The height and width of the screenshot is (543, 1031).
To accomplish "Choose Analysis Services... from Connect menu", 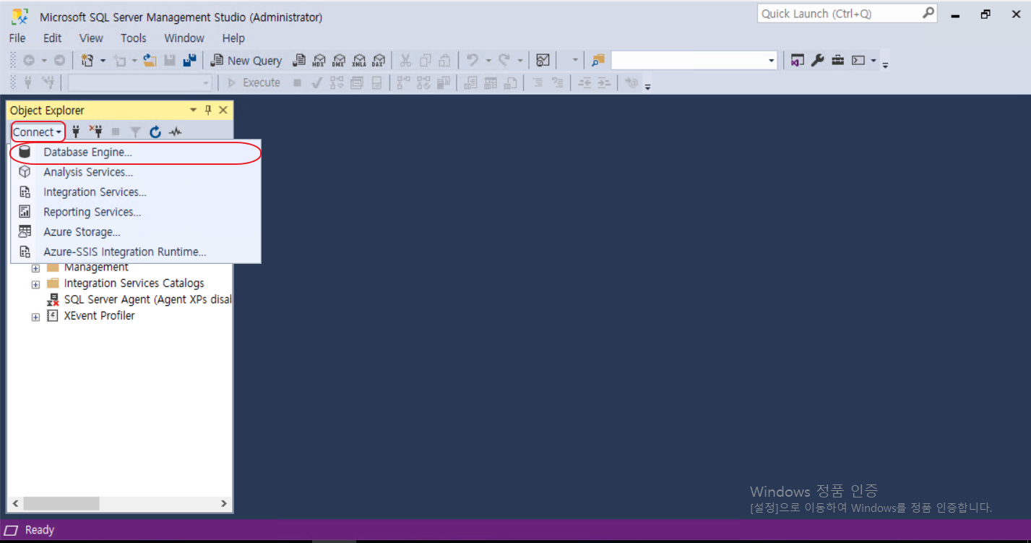I will (x=136, y=172).
